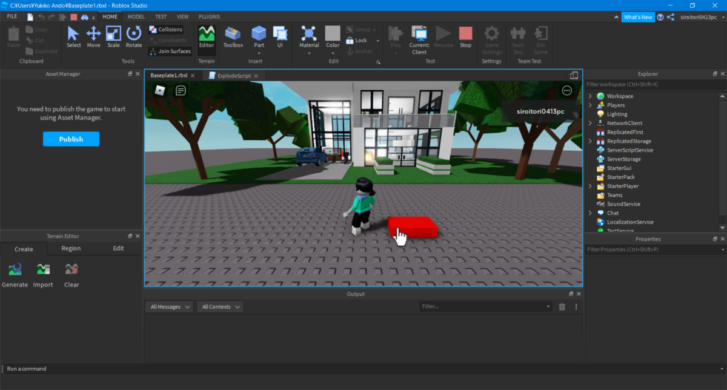This screenshot has width=727, height=390.
Task: Switch to the MODEL ribbon tab
Action: pos(136,17)
